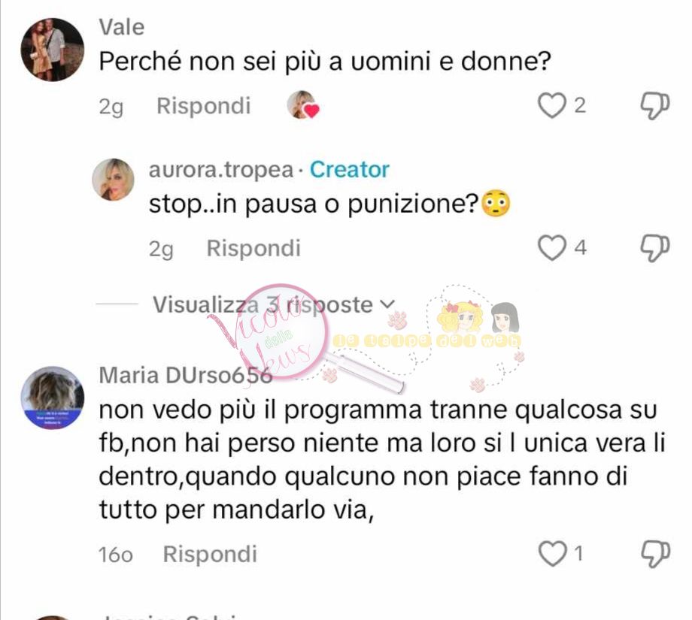
Task: Like Maria DUrso656's comment with heart icon
Action: click(x=552, y=553)
